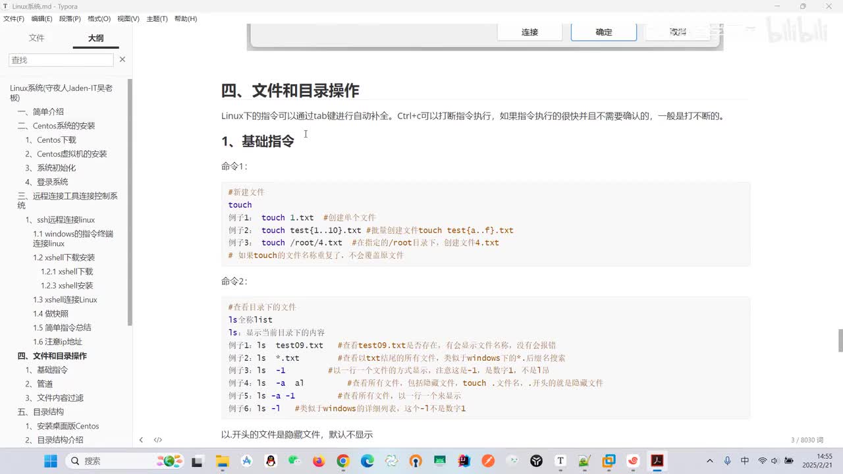Viewport: 843px width, 474px height.
Task: Open 编辑(E) menu
Action: coord(41,18)
